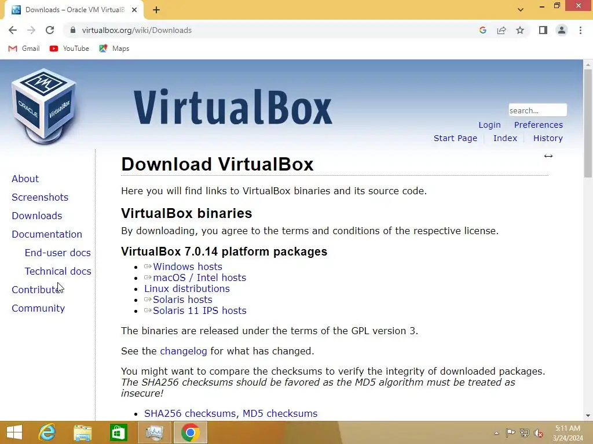This screenshot has height=444, width=593.
Task: Show hidden tray icons arrow
Action: (496, 433)
